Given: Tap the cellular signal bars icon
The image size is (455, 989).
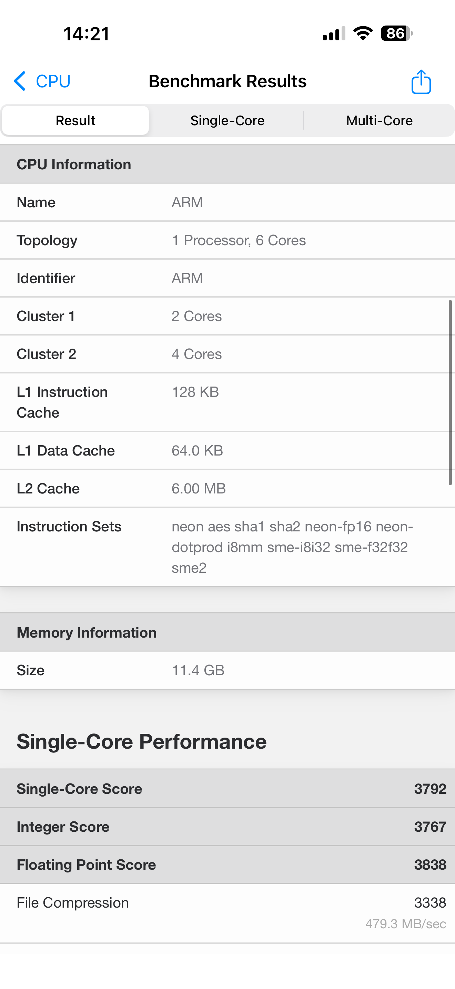Looking at the screenshot, I should tap(334, 34).
